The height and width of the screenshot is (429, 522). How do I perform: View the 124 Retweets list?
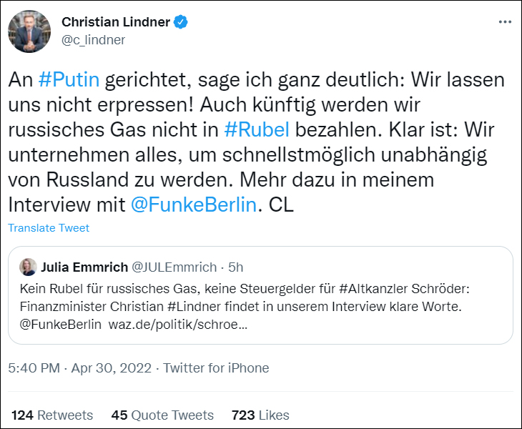52,415
